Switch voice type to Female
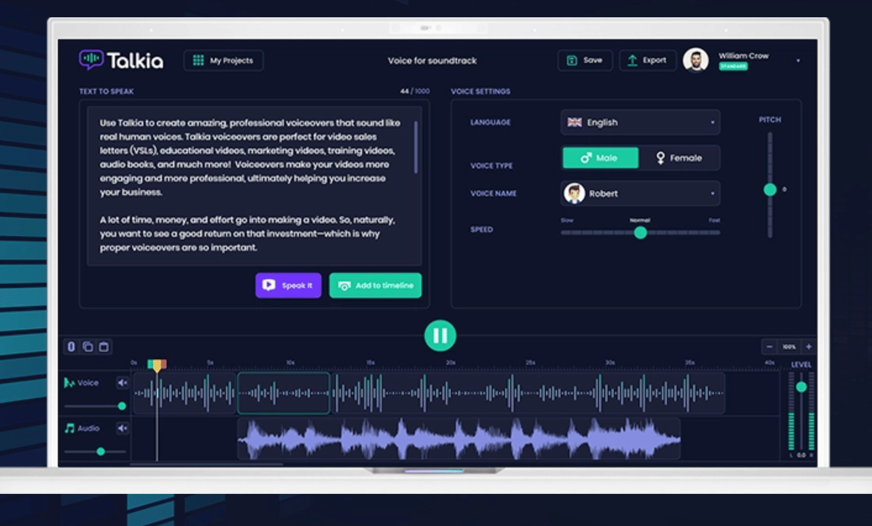The image size is (872, 526). [679, 158]
